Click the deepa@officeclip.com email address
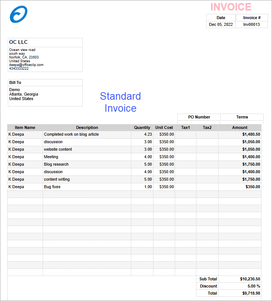The height and width of the screenshot is (301, 272). [x=26, y=65]
